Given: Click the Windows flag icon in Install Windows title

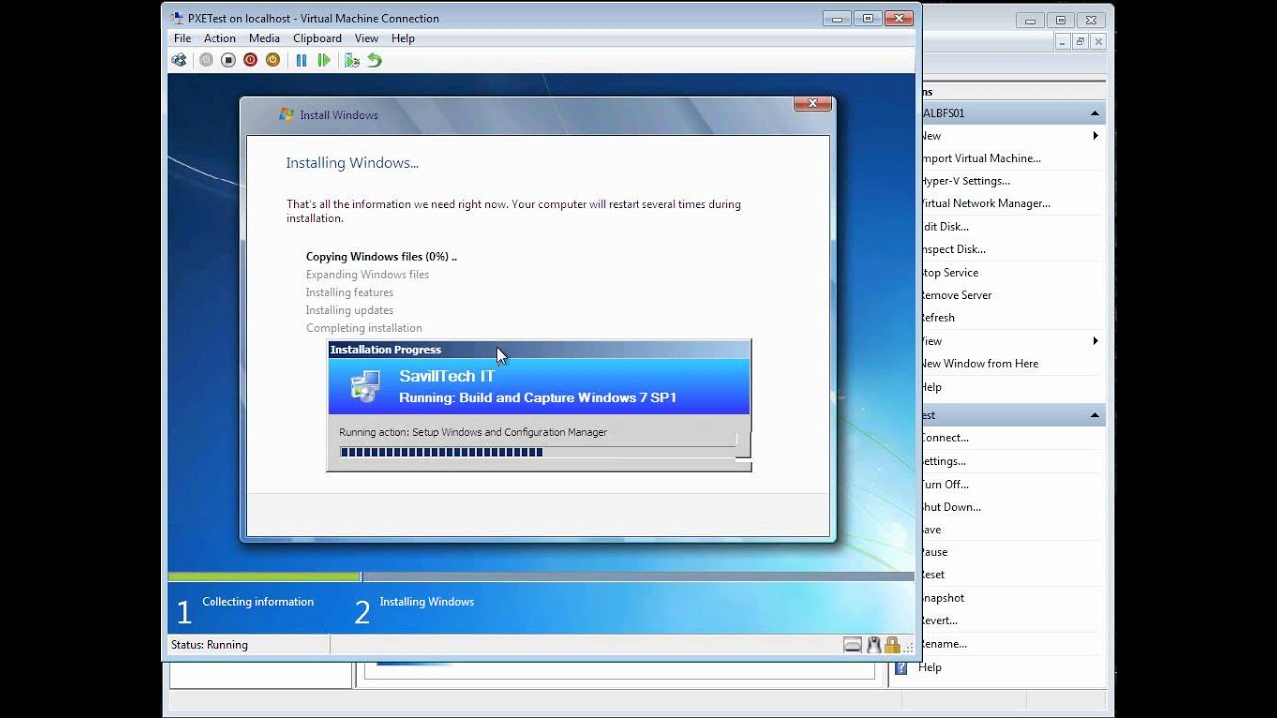Looking at the screenshot, I should [287, 115].
